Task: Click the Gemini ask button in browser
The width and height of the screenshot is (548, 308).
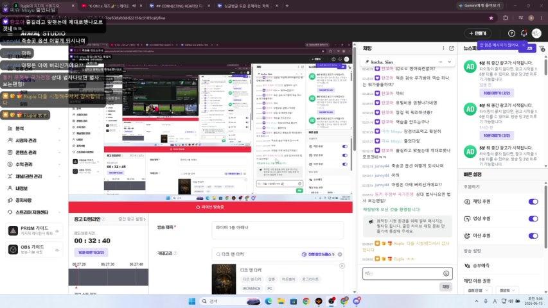Action: click(x=479, y=6)
